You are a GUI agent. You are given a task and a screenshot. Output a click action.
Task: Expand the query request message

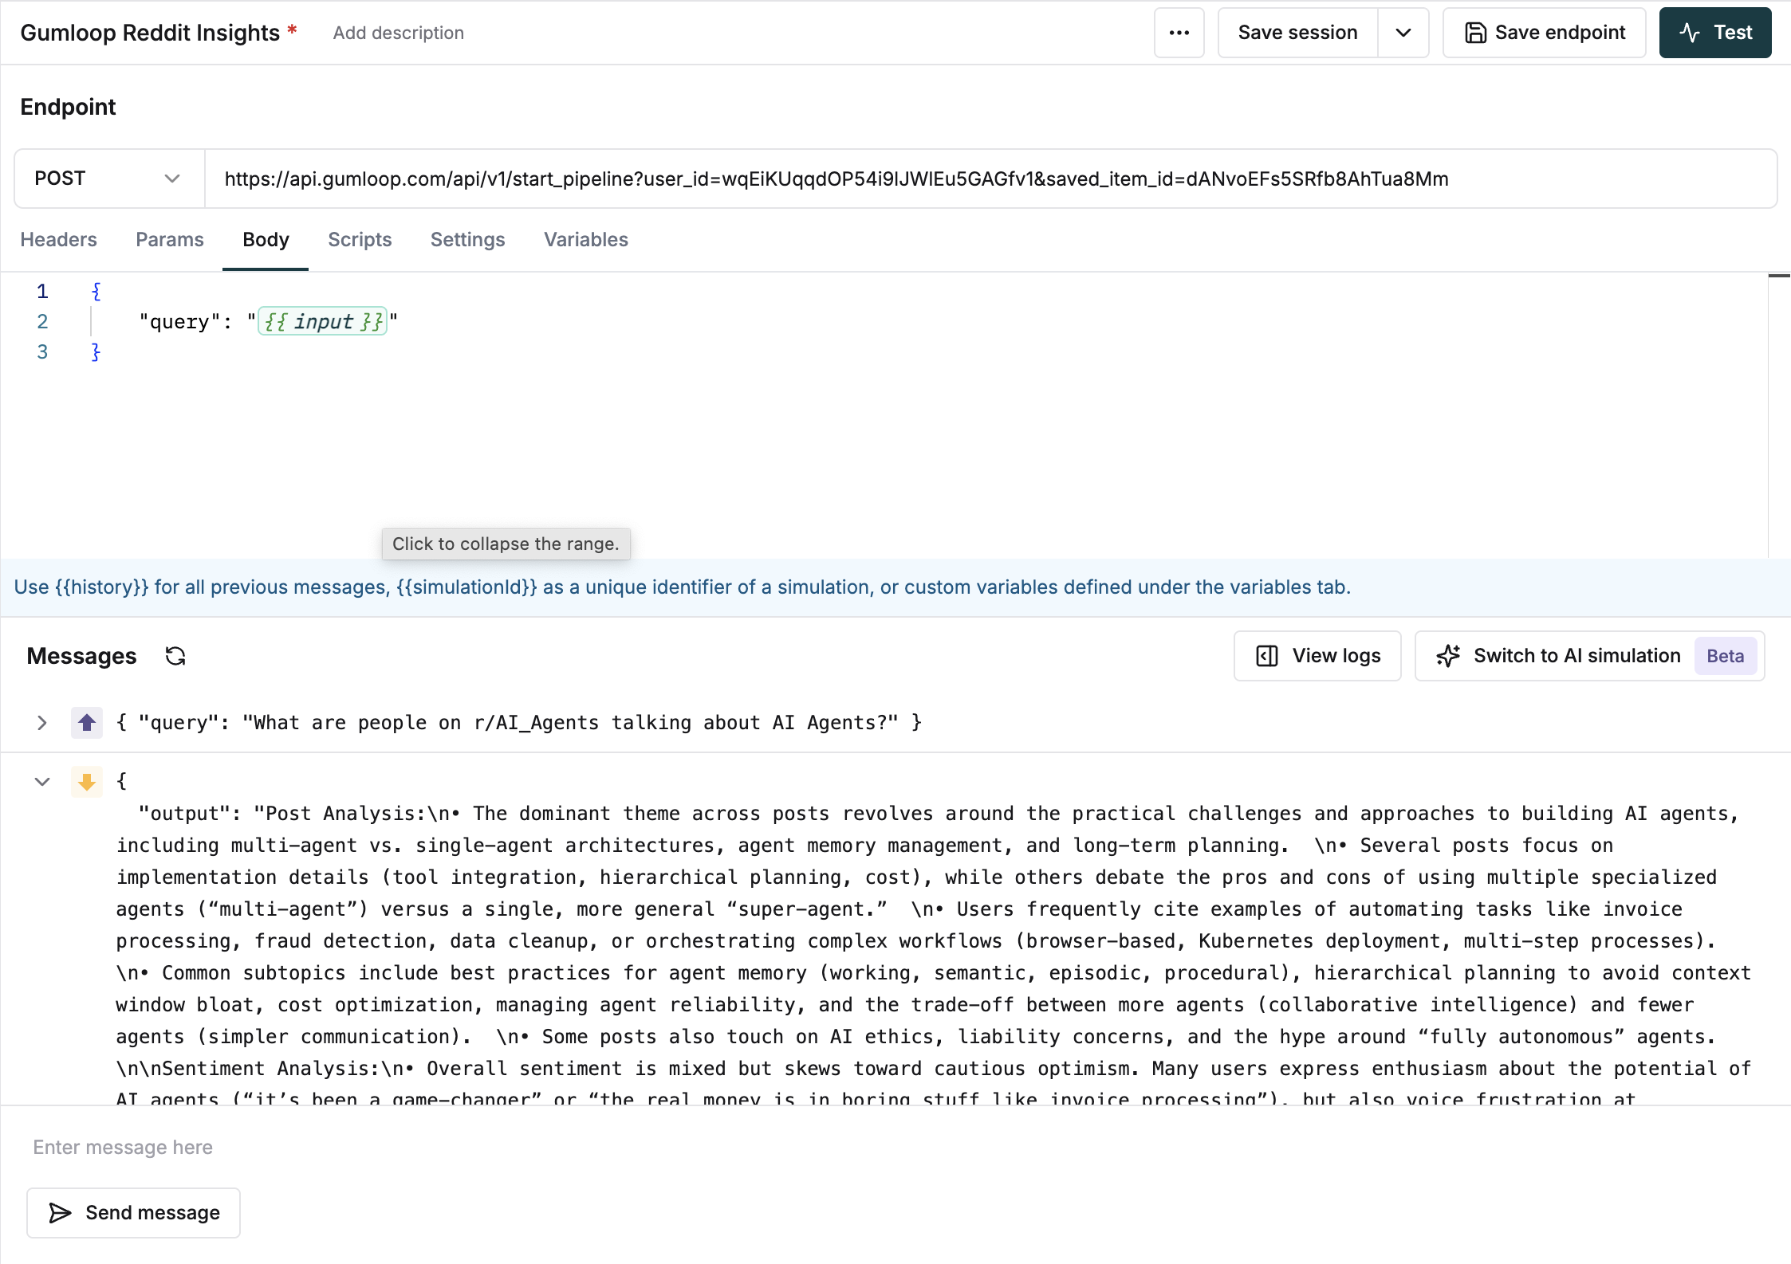coord(41,723)
